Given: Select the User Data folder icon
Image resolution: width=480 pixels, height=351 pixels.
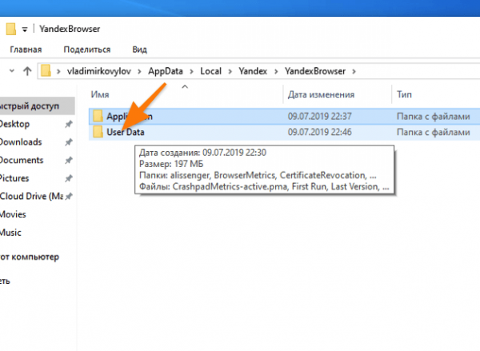Looking at the screenshot, I should pos(98,132).
